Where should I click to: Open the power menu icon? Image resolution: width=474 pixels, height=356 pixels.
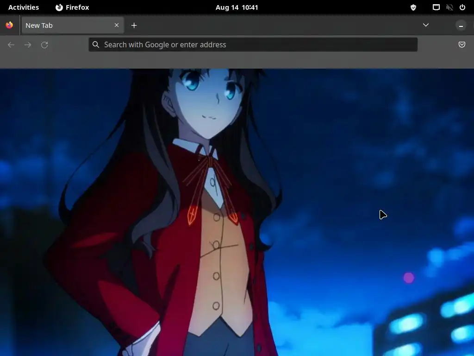(462, 7)
